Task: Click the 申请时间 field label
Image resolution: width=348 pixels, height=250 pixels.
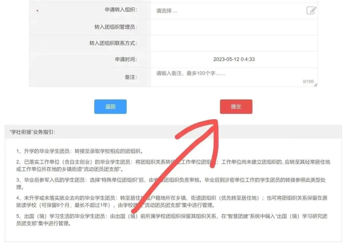Action: click(126, 59)
